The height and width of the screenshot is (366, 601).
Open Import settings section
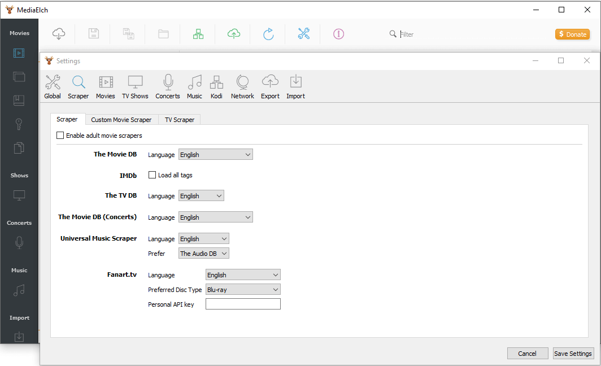(x=295, y=86)
